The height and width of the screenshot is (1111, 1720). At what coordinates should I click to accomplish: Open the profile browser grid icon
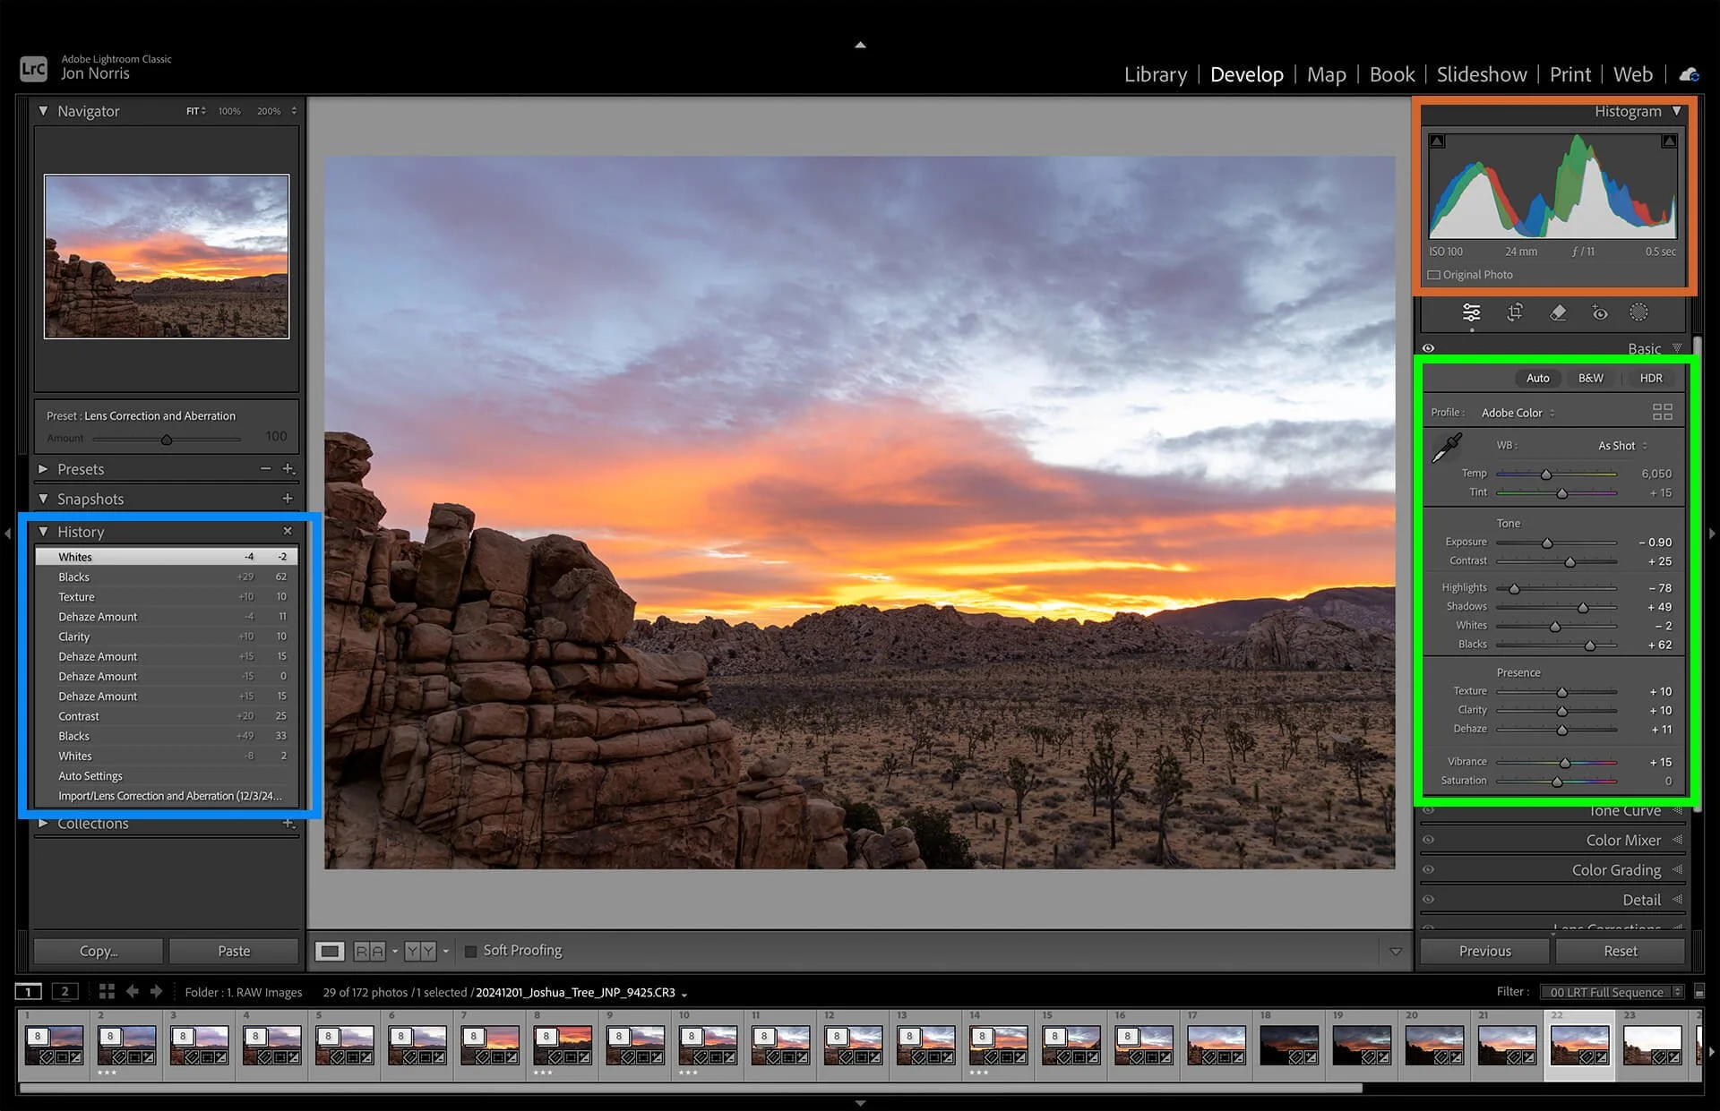point(1662,412)
